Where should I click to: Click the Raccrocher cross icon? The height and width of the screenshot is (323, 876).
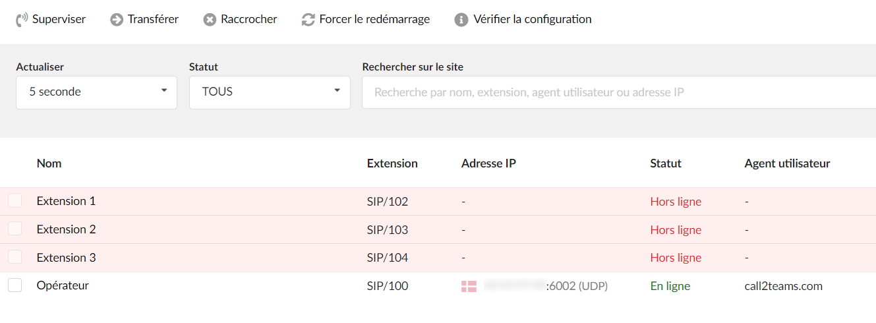tap(210, 20)
